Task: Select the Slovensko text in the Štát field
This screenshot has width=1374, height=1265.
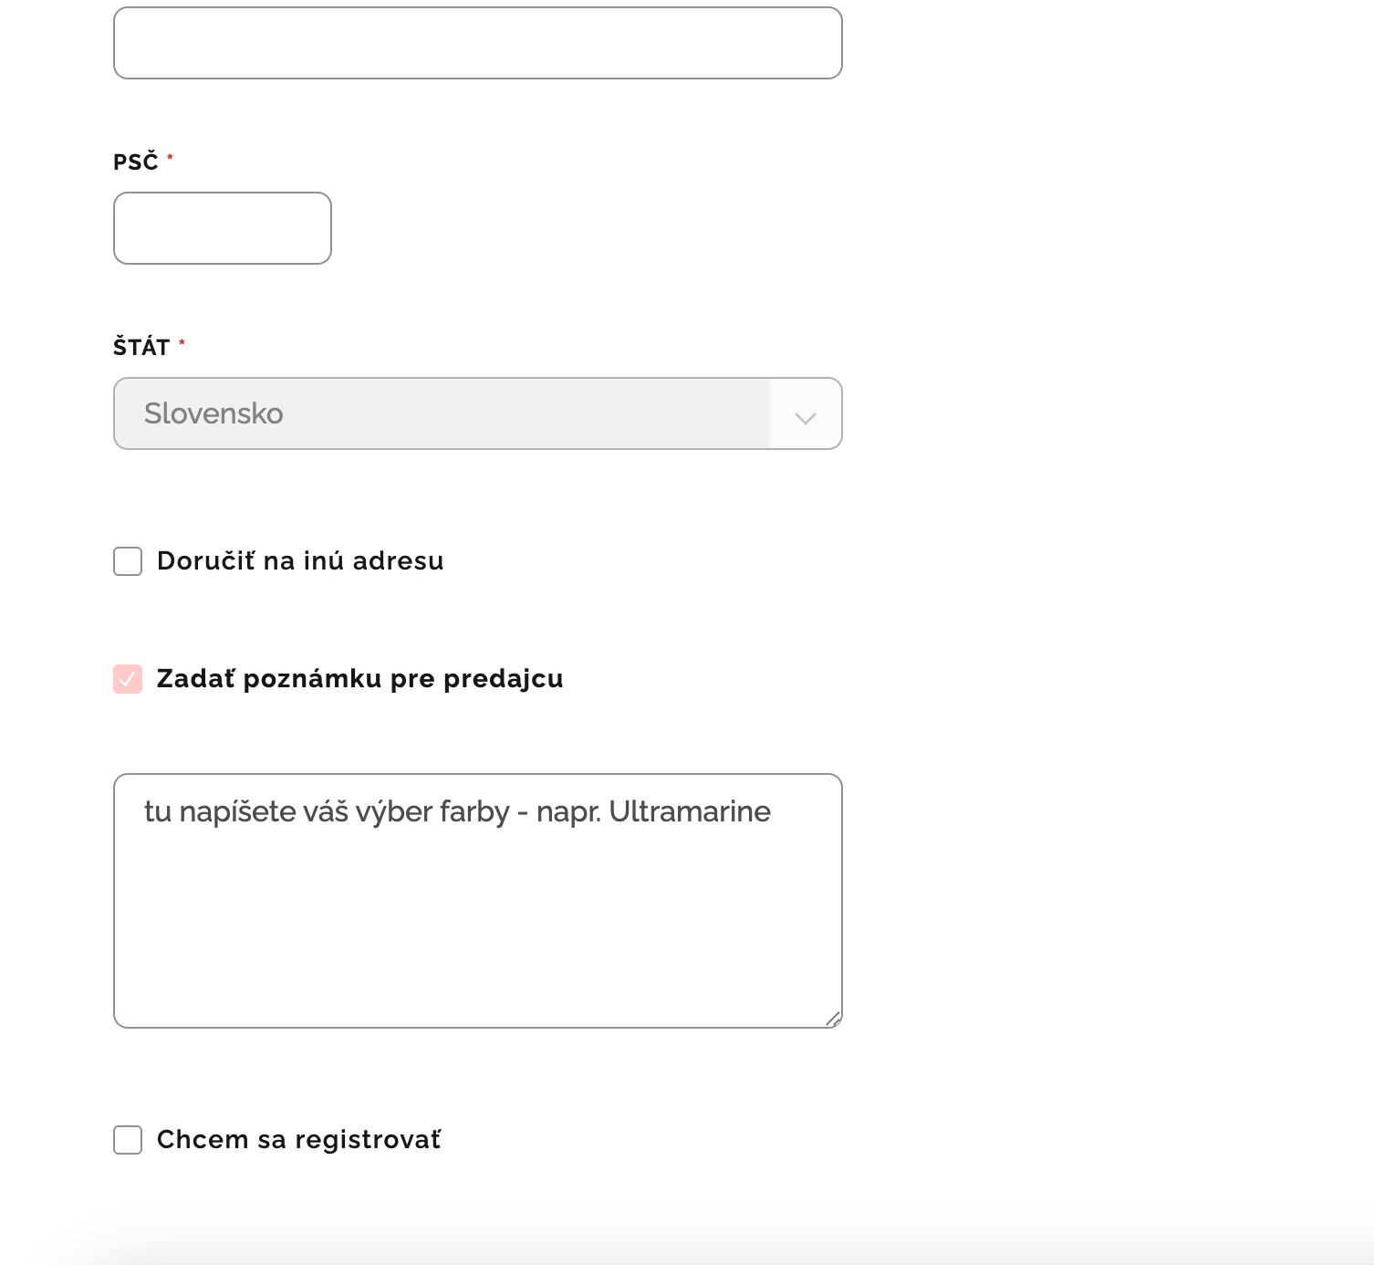Action: click(x=213, y=413)
